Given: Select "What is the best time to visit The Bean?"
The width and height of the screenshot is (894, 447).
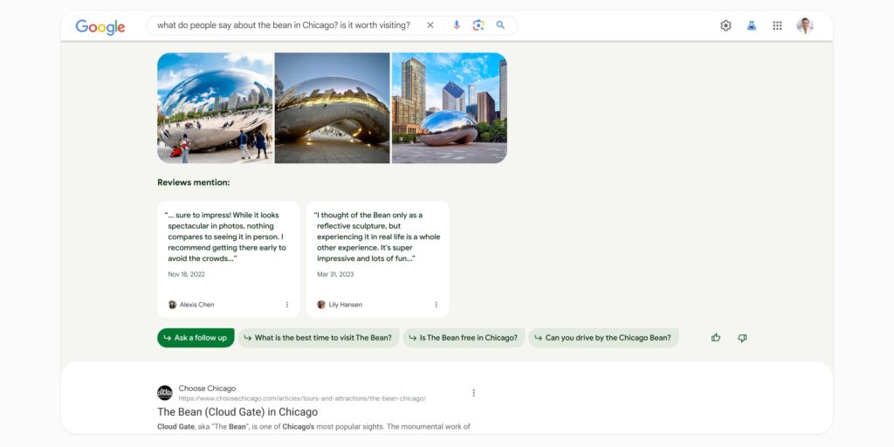Looking at the screenshot, I should point(319,338).
